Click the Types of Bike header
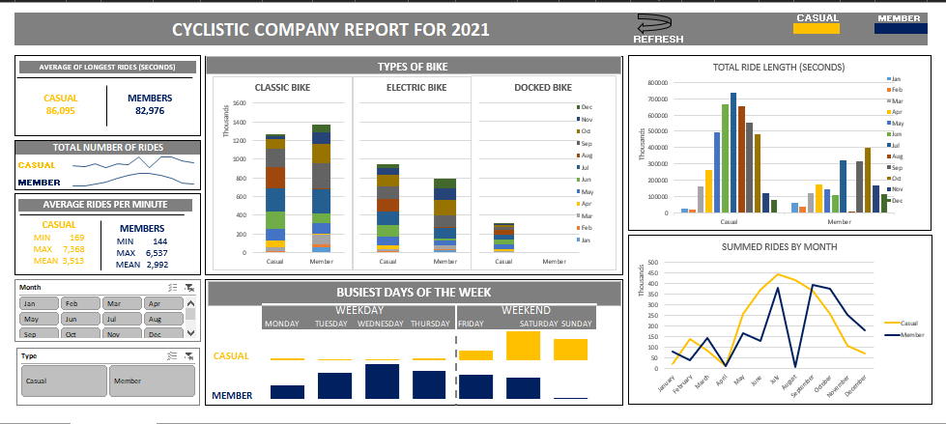946x424 pixels. click(x=413, y=66)
